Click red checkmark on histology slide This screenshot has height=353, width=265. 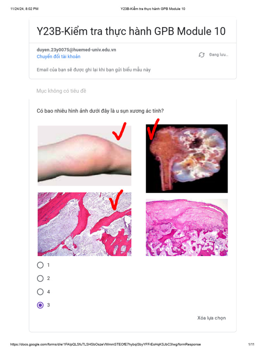point(116,200)
